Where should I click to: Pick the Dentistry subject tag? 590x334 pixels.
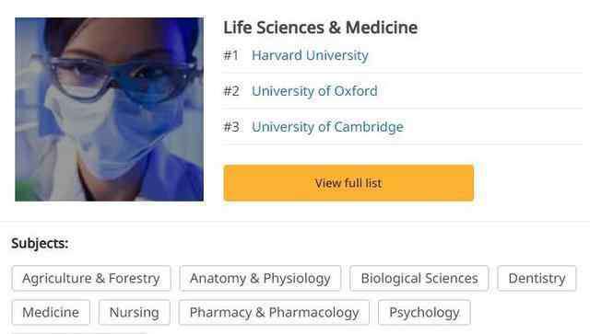pos(537,279)
